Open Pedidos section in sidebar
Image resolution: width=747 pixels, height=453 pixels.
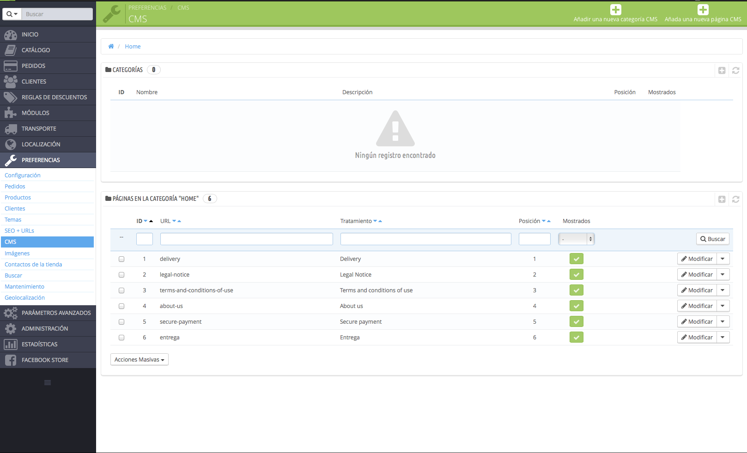[x=48, y=66]
